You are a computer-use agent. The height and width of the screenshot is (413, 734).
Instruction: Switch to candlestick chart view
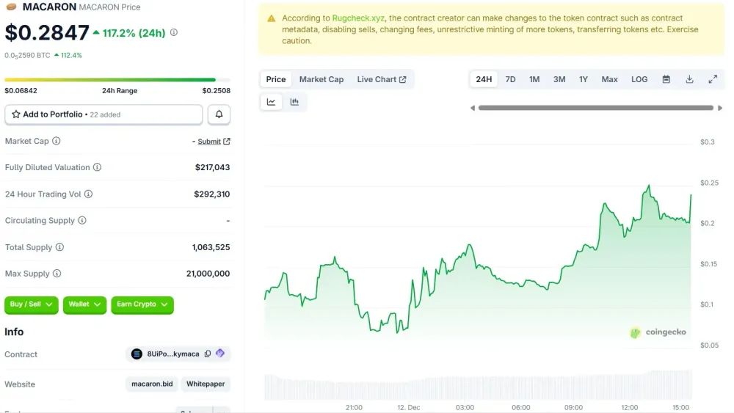294,102
